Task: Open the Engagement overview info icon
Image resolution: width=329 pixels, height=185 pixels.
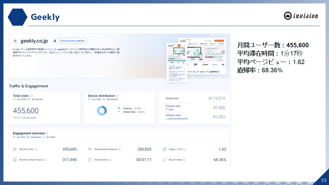Action: coord(47,133)
